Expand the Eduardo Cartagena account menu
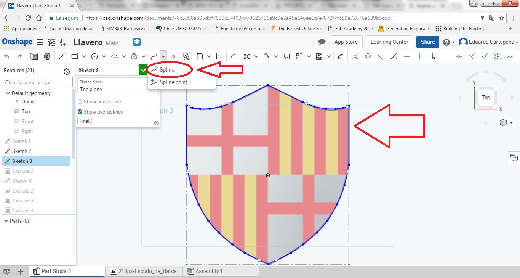Image resolution: width=520 pixels, height=278 pixels. [x=489, y=42]
